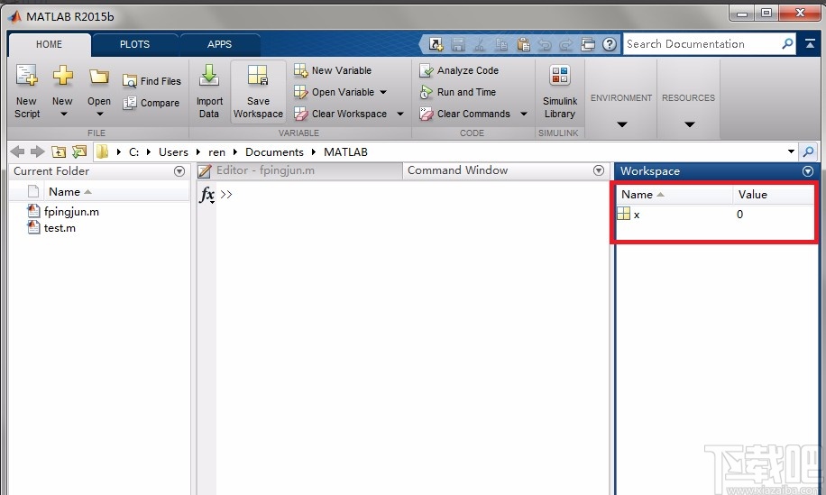Click Clear Workspace
Viewport: 826px width, 495px height.
[341, 114]
